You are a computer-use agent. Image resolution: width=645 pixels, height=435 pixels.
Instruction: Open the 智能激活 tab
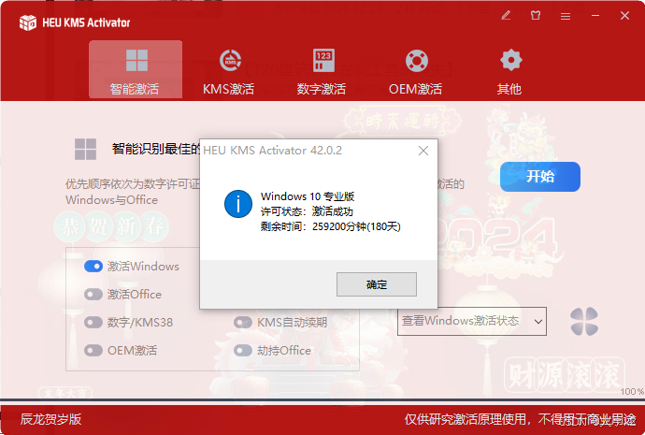tap(136, 69)
